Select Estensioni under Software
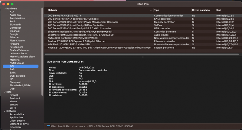Image resolution: width=242 pixels, height=130 pixels. click(x=15, y=127)
